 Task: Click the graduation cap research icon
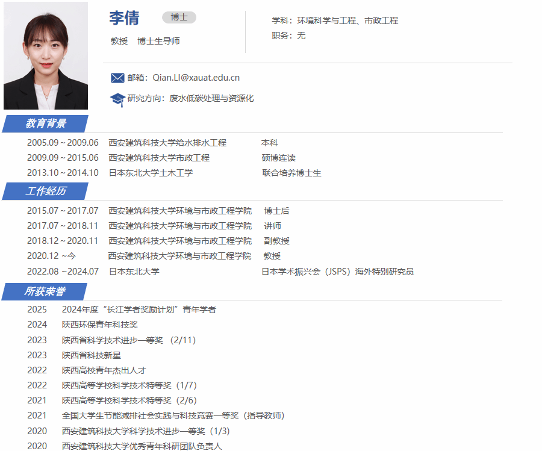(x=117, y=99)
